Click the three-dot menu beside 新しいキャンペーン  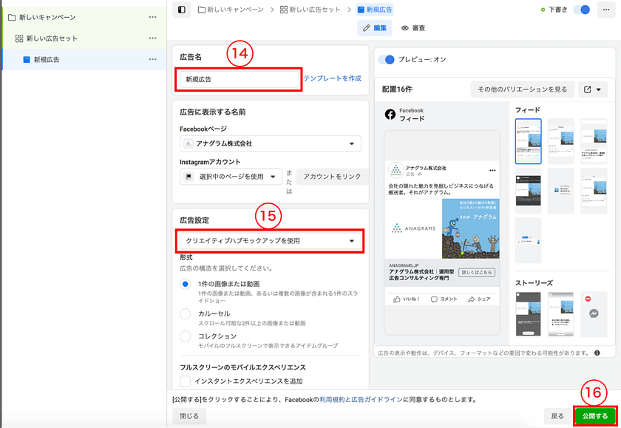pos(152,17)
